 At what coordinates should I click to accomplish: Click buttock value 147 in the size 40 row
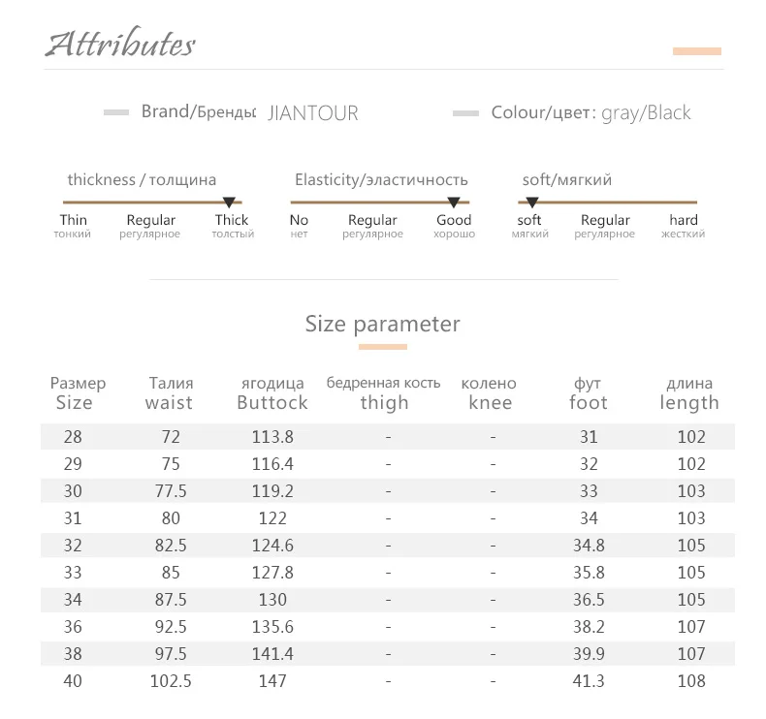(272, 681)
